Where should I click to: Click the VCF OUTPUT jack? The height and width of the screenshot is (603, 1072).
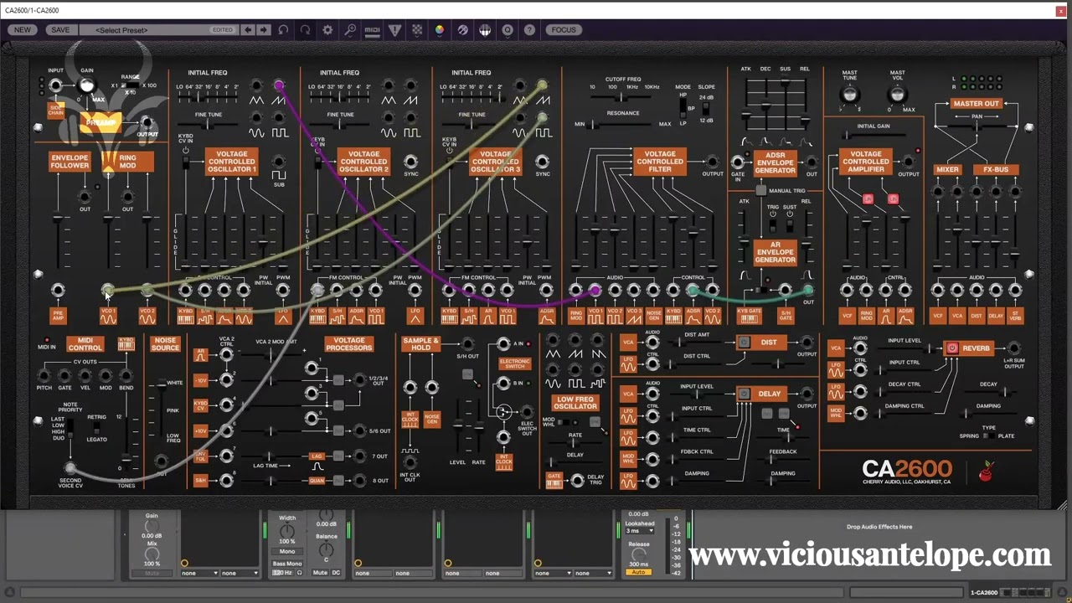point(713,162)
